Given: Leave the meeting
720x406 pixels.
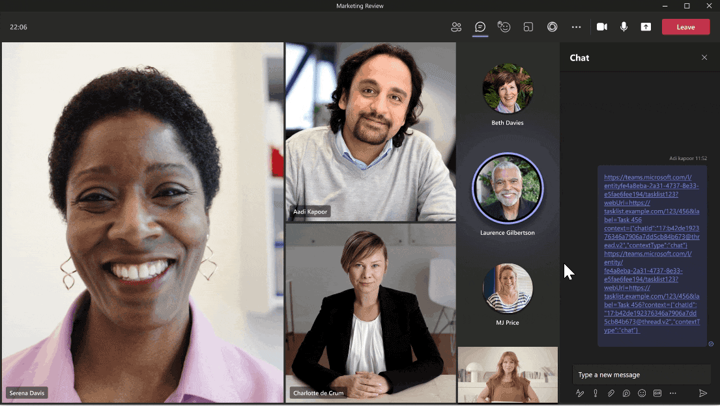Looking at the screenshot, I should coord(685,27).
